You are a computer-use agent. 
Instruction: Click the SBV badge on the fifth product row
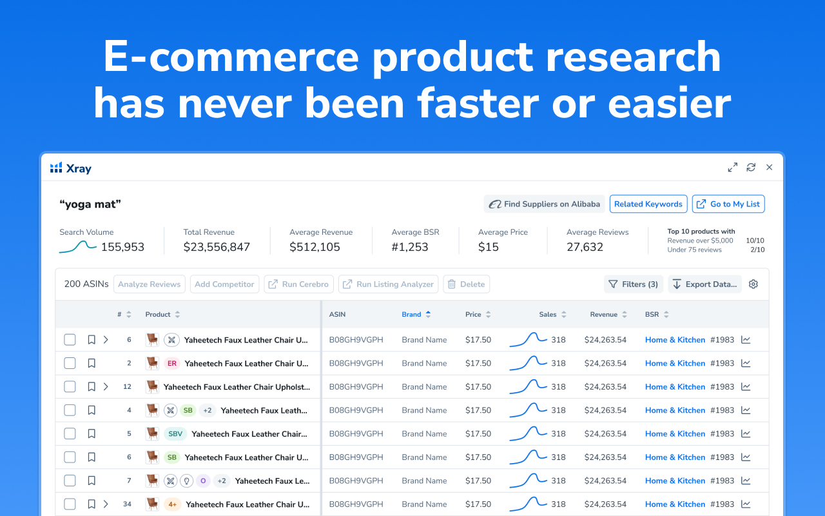coord(175,433)
